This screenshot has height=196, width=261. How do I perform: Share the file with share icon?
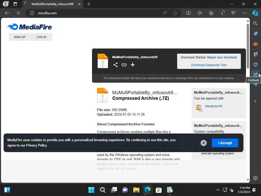(115, 65)
